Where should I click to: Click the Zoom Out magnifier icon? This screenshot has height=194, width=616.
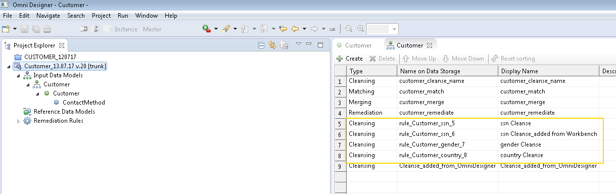pyautogui.click(x=349, y=29)
